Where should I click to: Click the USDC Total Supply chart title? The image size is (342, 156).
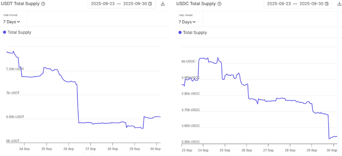coord(195,4)
